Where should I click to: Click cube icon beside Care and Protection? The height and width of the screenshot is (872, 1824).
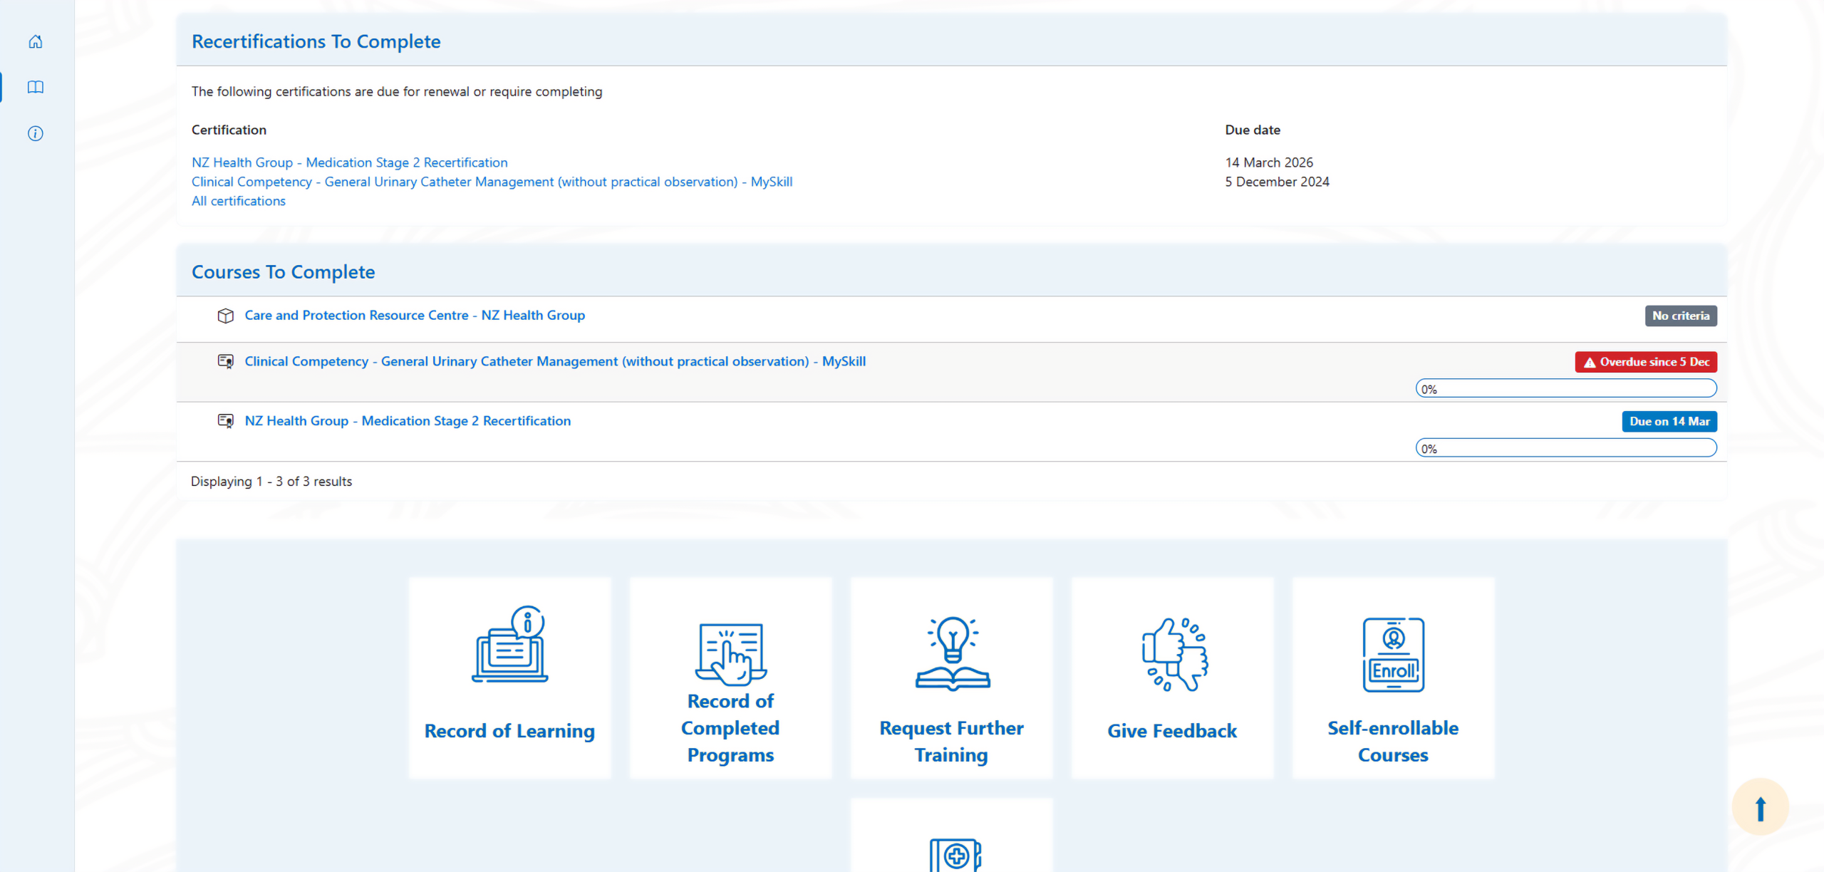[x=225, y=316]
